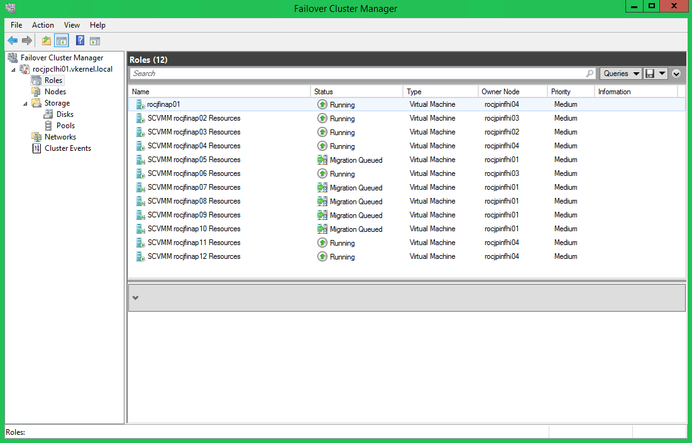Select SCVMM rocjfinap03 Resources row

pyautogui.click(x=407, y=132)
